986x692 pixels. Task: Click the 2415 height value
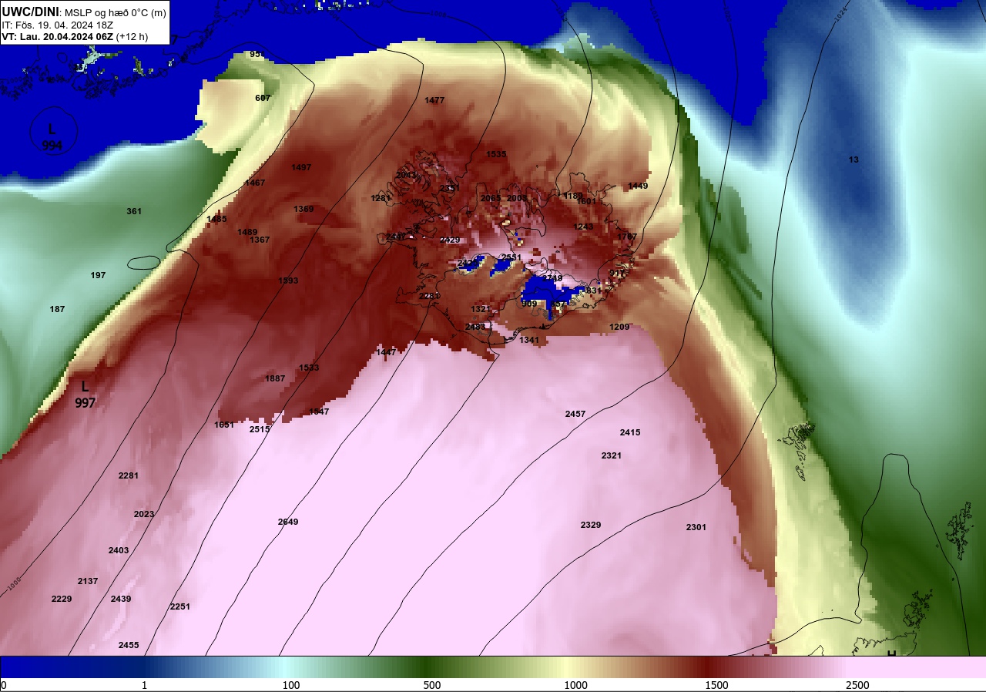click(630, 432)
